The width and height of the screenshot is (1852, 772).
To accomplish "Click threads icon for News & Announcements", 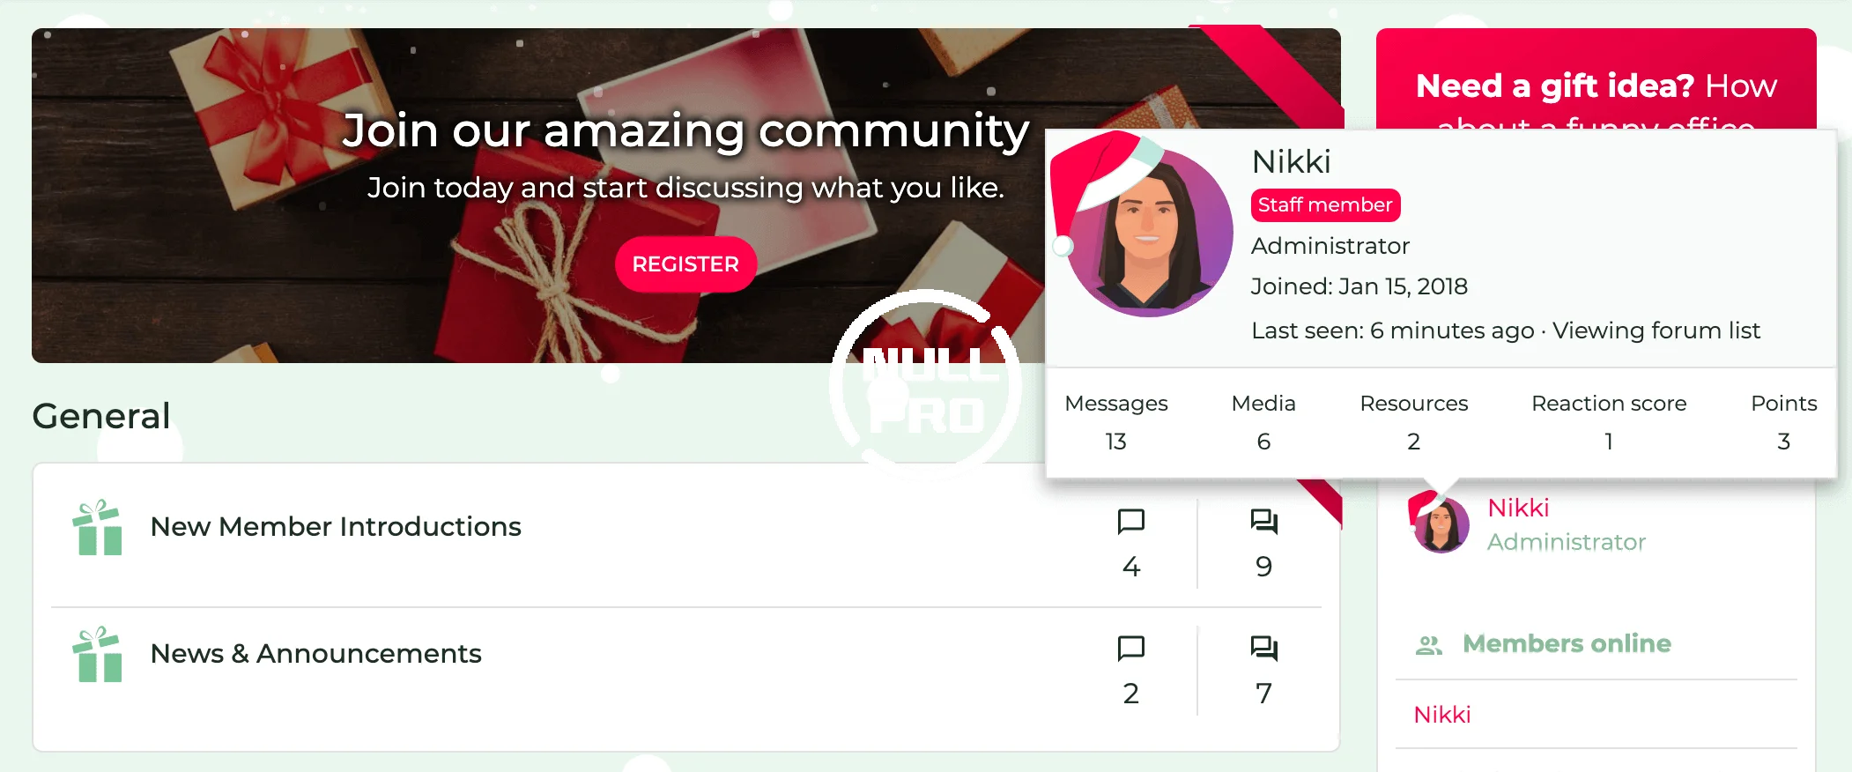I will [1131, 649].
